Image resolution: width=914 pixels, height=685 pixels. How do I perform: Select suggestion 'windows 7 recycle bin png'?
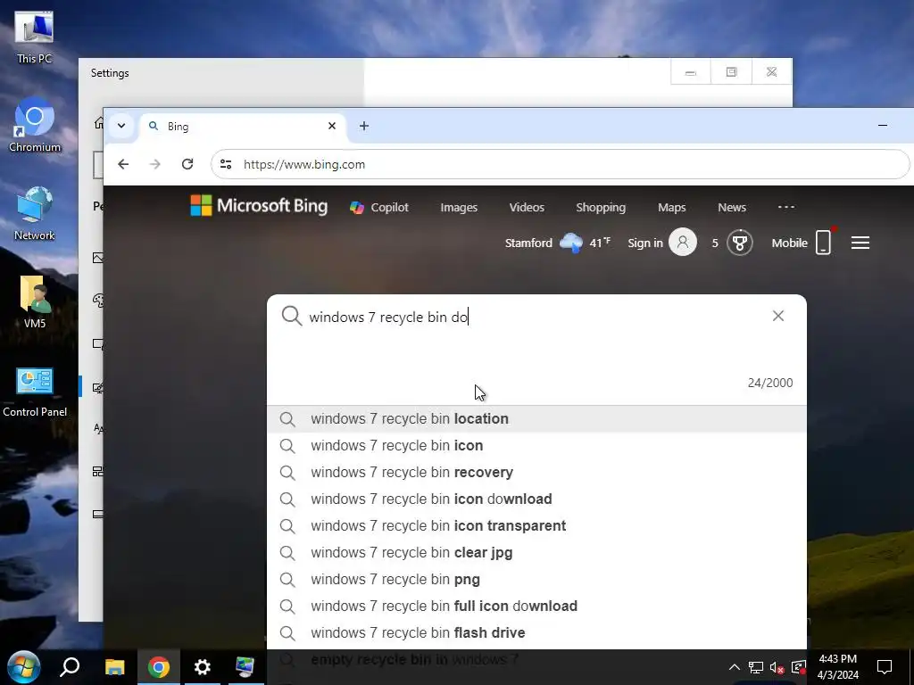point(536,580)
